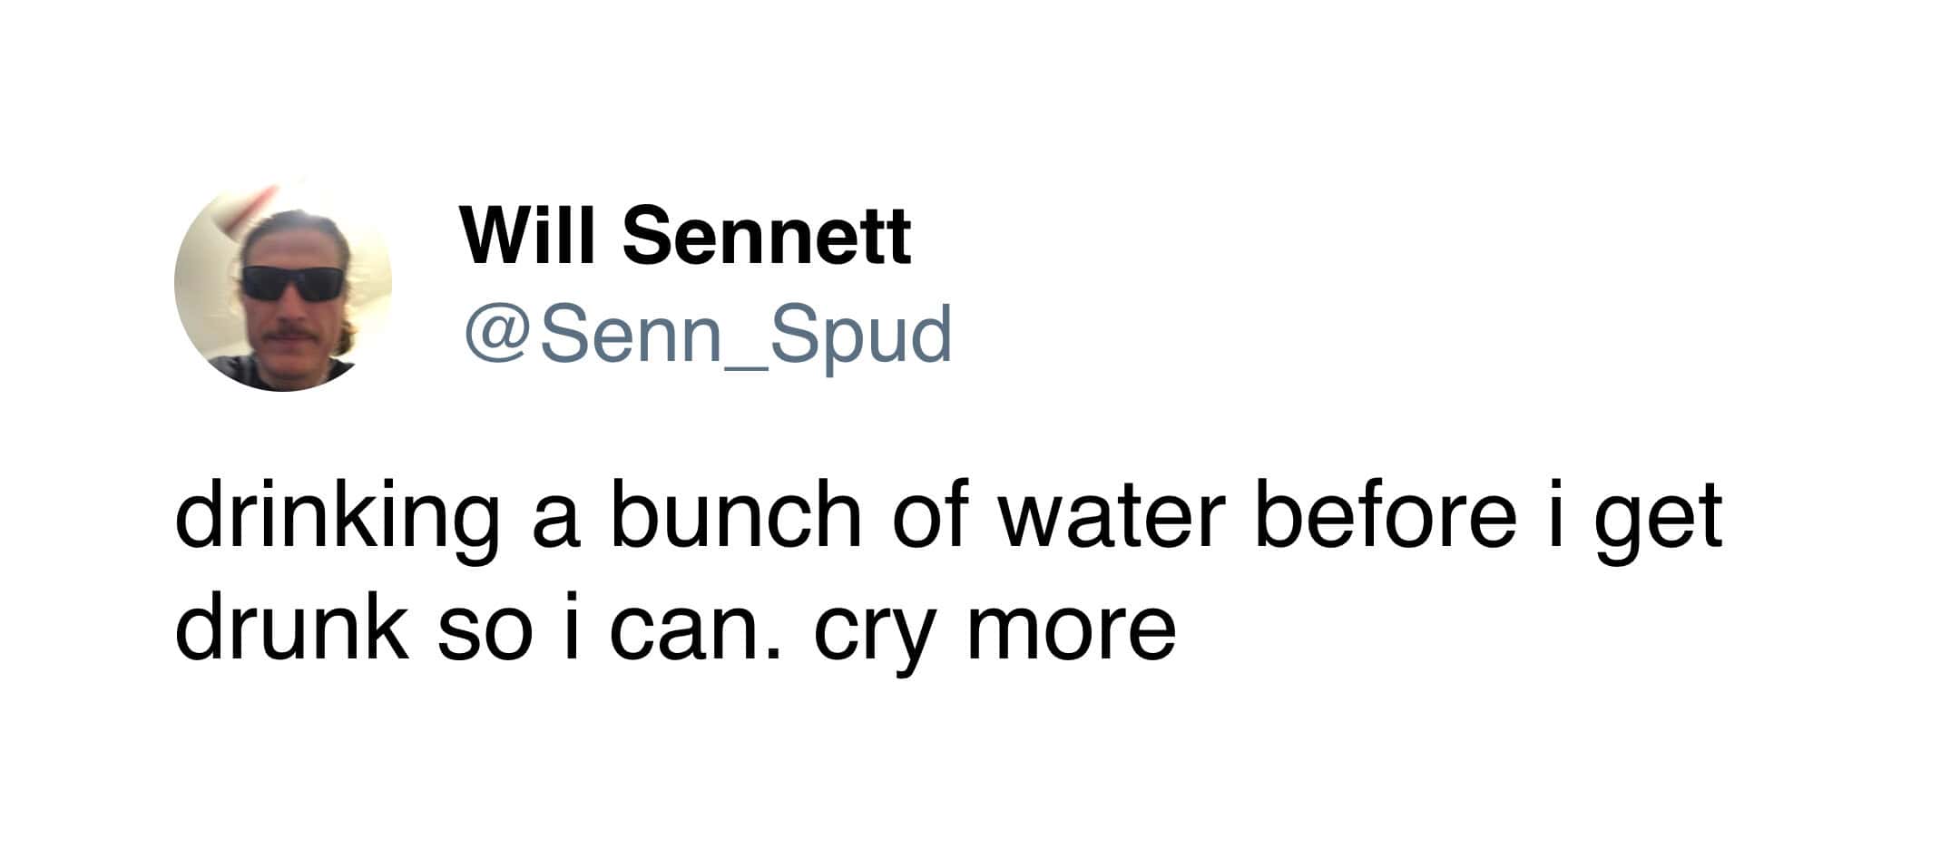Image resolution: width=1960 pixels, height=858 pixels.
Task: Click the sunglasses in the profile avatar
Action: point(292,283)
